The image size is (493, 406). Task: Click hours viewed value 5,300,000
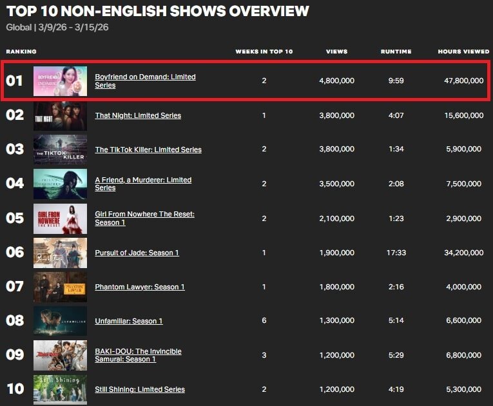tap(464, 389)
